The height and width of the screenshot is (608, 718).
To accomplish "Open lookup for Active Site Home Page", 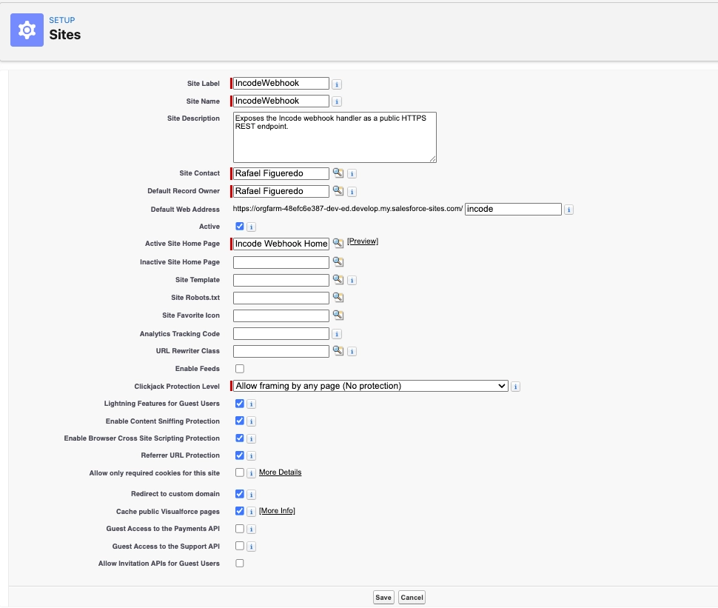I will [338, 244].
